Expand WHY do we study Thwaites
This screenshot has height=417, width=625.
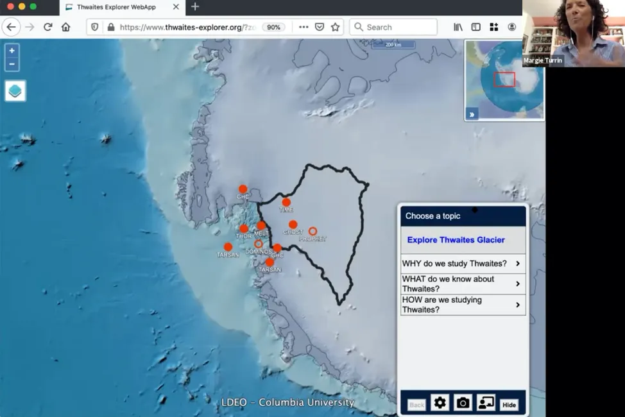click(463, 264)
